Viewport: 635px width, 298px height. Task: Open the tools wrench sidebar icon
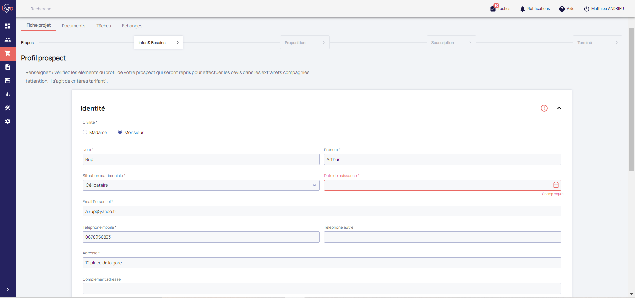click(8, 108)
